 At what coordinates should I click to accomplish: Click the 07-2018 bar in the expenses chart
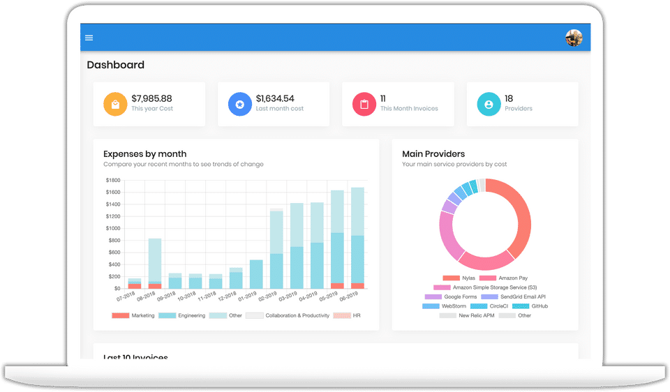(x=135, y=284)
